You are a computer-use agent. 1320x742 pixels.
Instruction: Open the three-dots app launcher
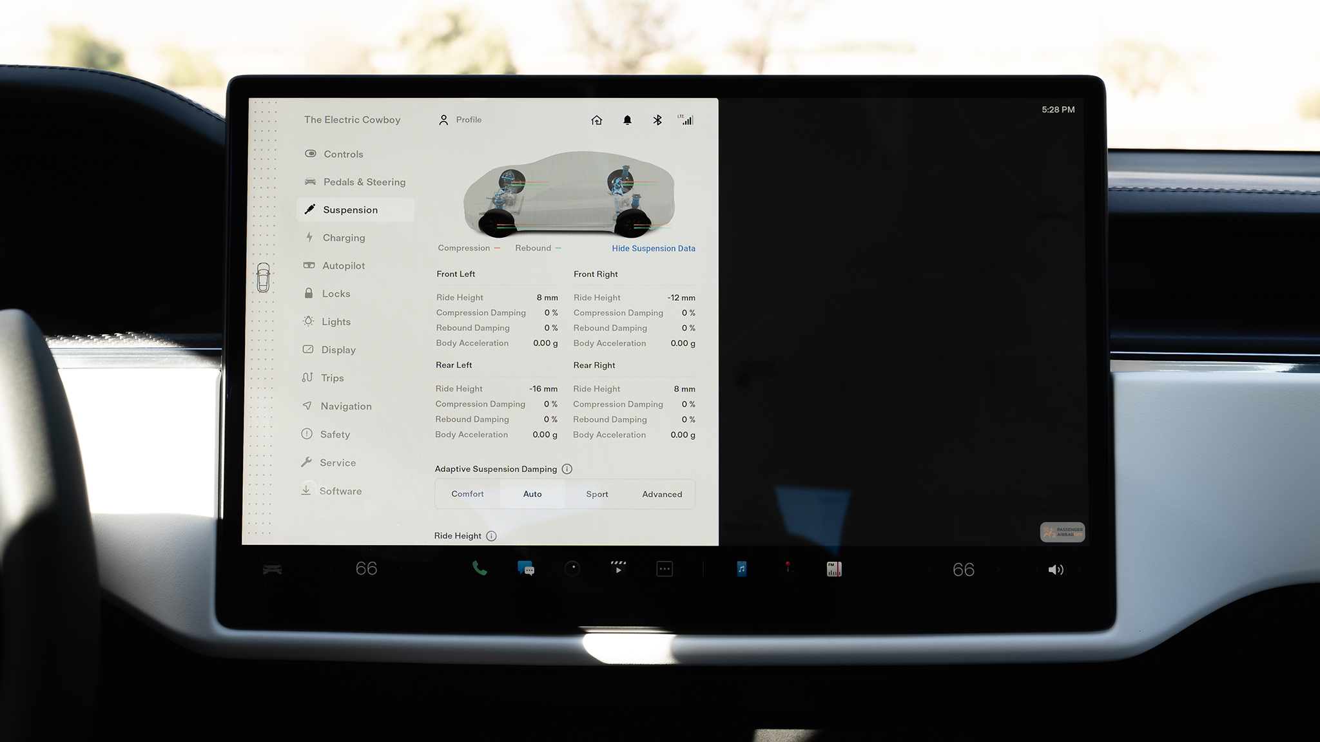click(665, 569)
